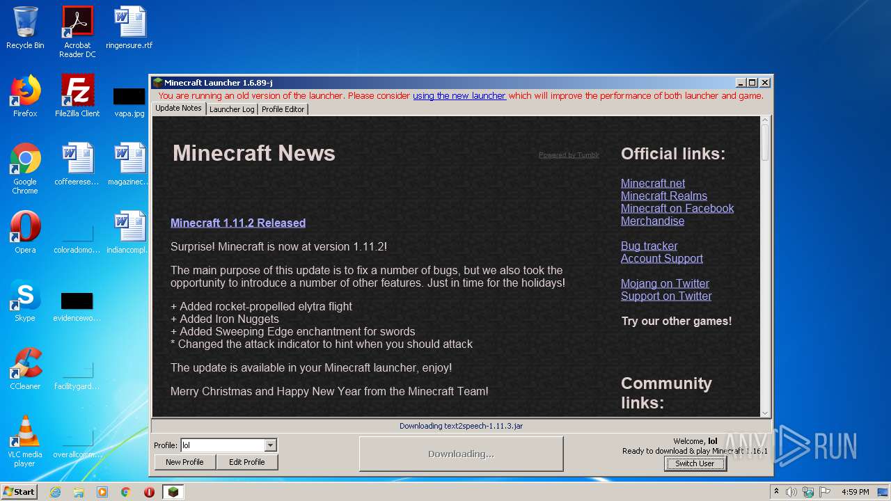891x501 pixels.
Task: Visit the Minecraft.net link
Action: click(x=653, y=183)
